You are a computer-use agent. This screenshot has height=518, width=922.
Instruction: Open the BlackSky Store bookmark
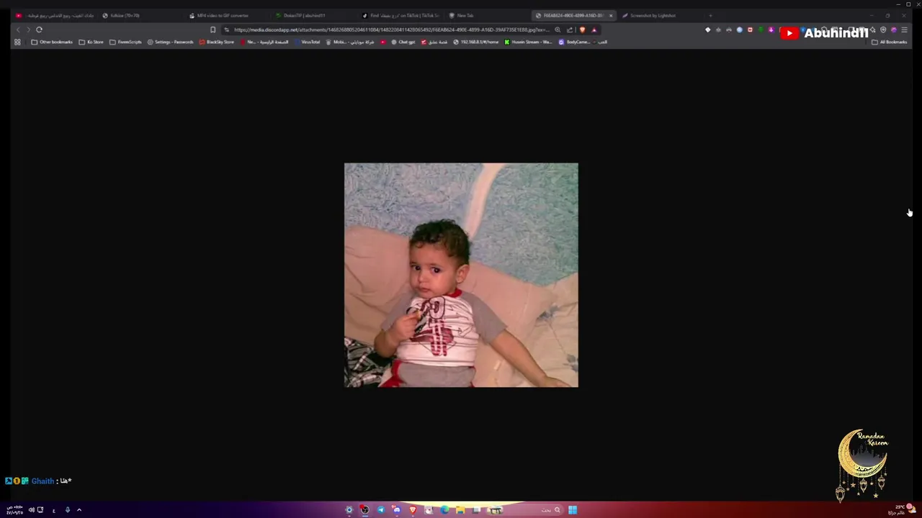tap(216, 42)
